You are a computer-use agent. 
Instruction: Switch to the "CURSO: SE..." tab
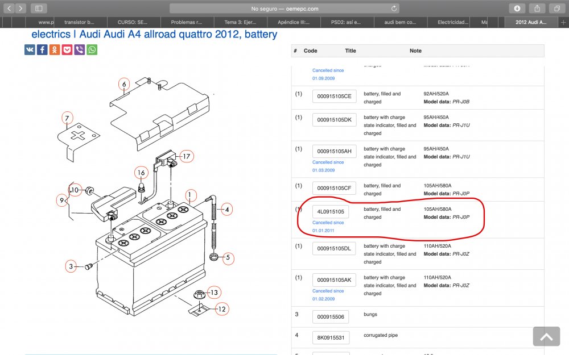133,22
